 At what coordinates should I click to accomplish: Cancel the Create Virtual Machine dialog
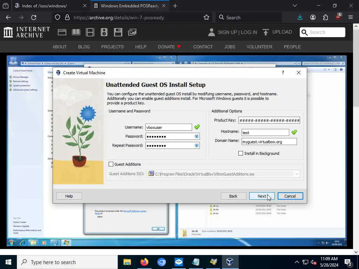click(x=290, y=196)
